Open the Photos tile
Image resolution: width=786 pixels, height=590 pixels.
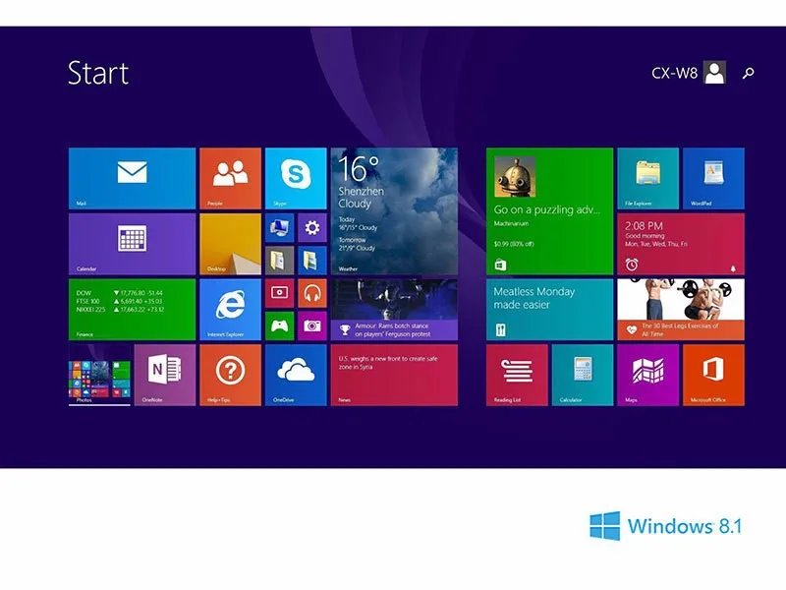point(99,376)
